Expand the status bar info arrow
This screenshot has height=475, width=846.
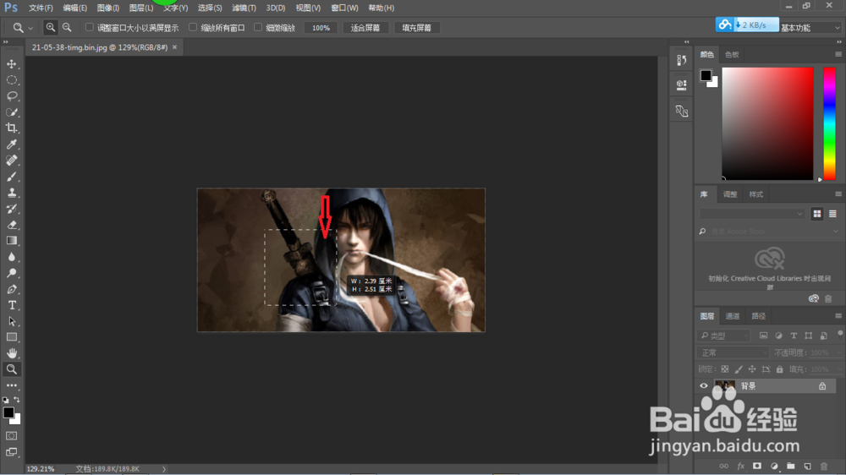(164, 469)
